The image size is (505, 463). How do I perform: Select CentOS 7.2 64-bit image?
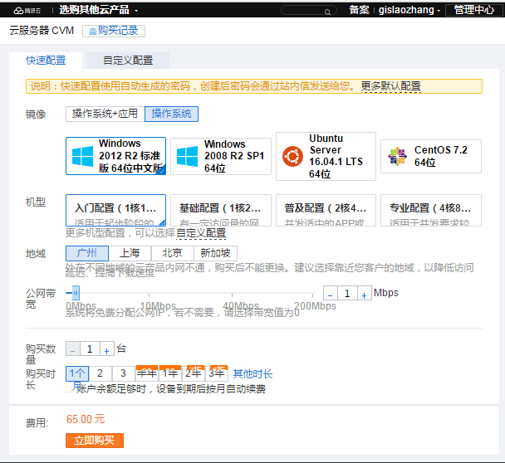click(430, 156)
